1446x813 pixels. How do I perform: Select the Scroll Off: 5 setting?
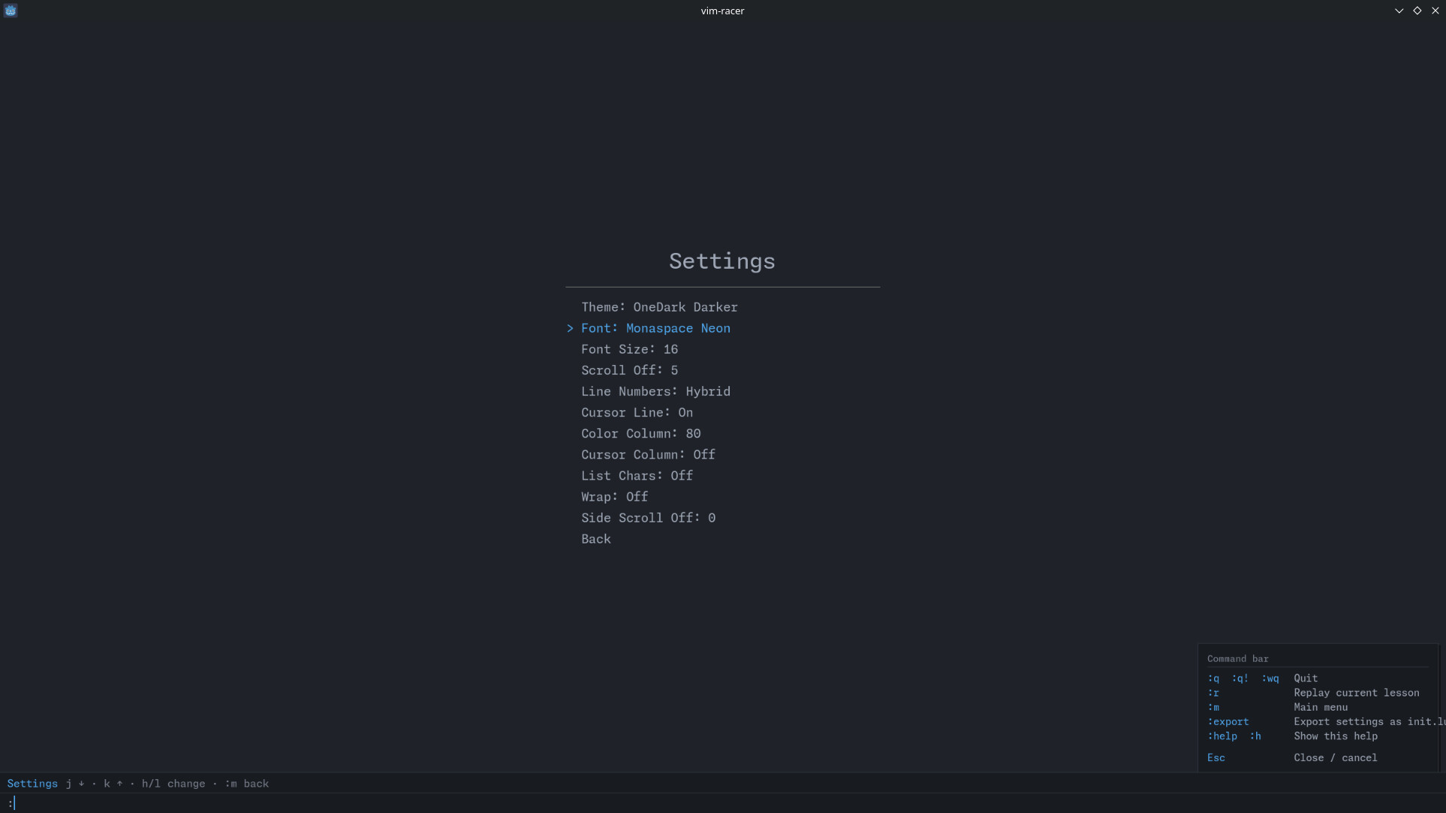point(630,370)
